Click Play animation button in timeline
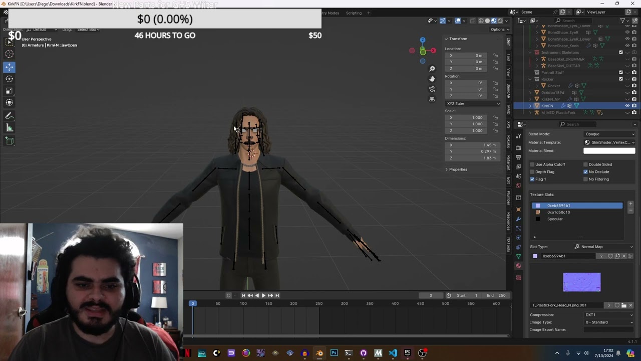Viewport: 641px width, 361px height. point(263,295)
